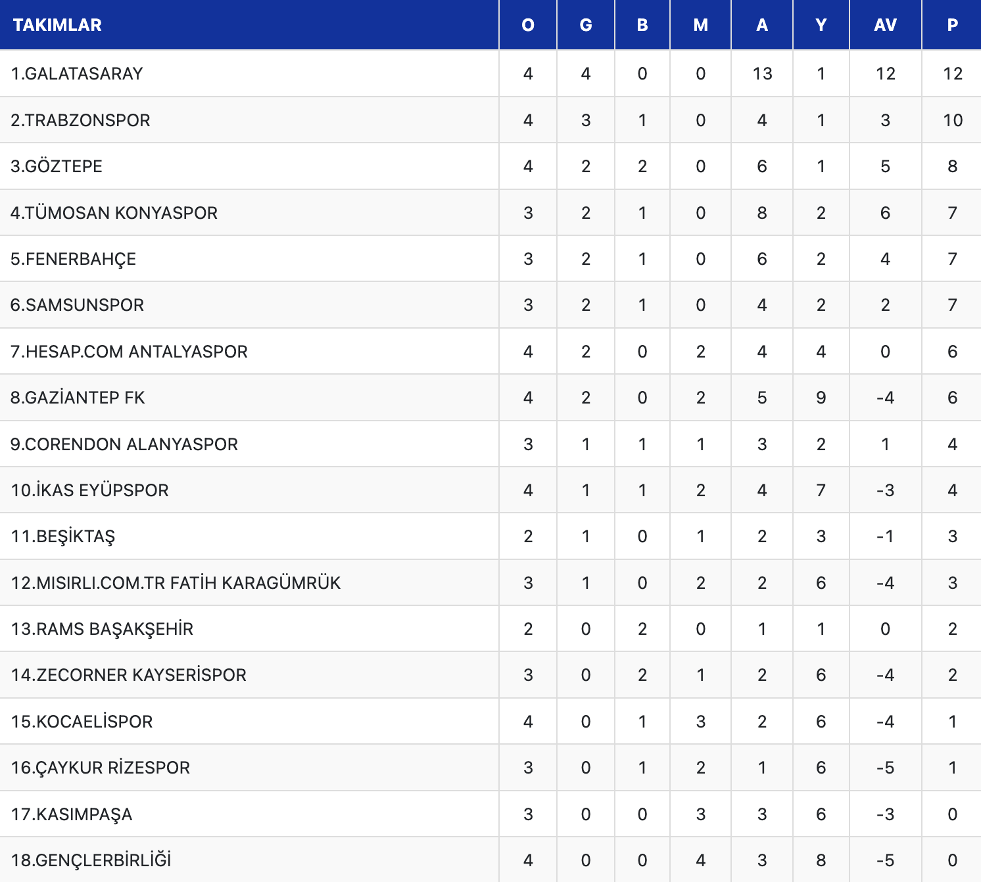Screen dimensions: 981x882
Task: Click the P points column header
Action: click(x=952, y=25)
